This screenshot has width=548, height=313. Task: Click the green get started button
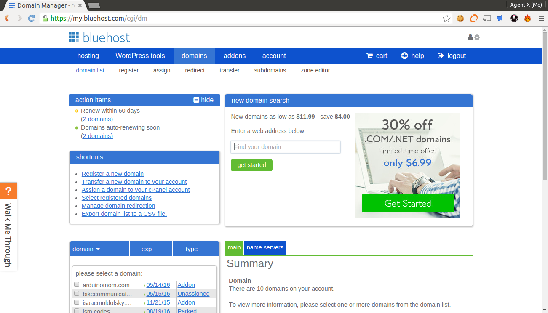coord(251,165)
